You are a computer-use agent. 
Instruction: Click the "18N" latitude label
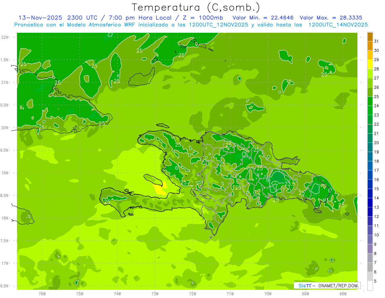click(x=5, y=218)
